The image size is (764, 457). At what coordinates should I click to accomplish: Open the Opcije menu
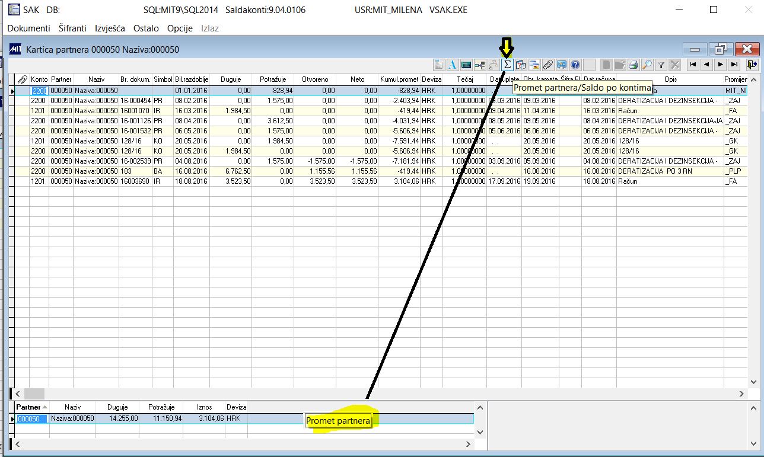(x=180, y=28)
